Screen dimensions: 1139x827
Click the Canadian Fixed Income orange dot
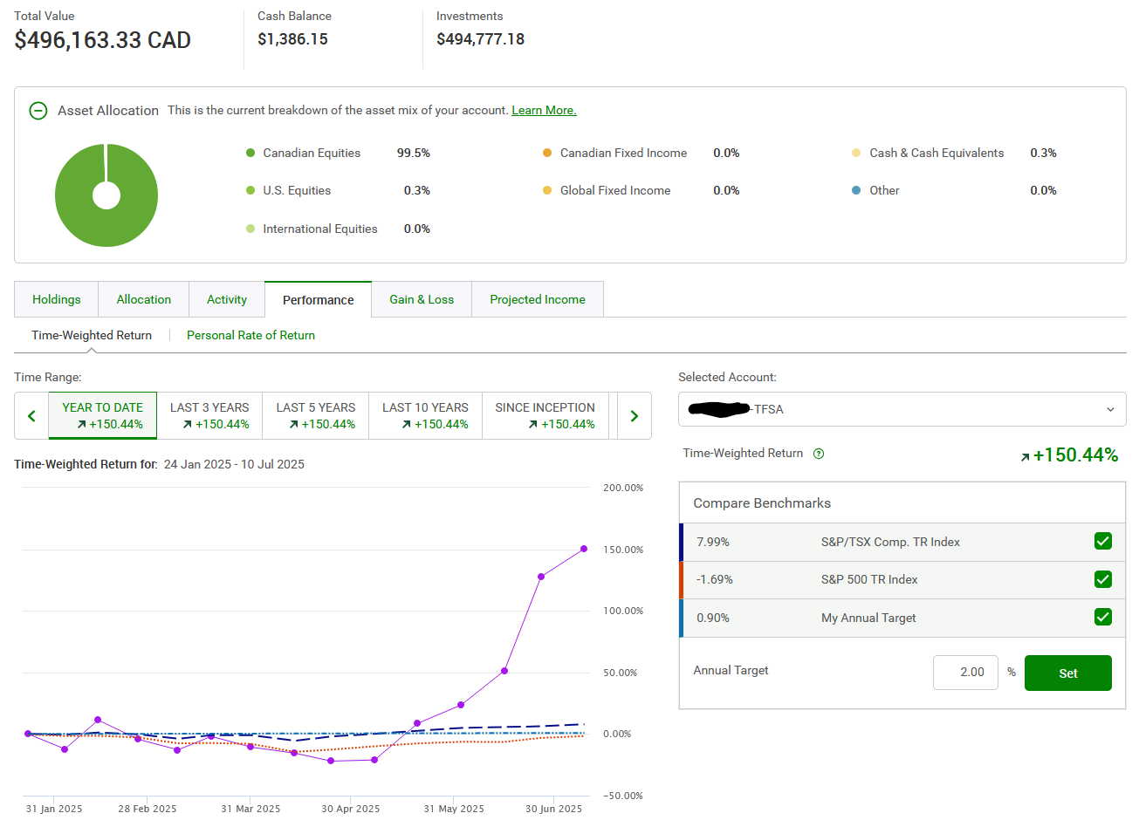pos(547,153)
